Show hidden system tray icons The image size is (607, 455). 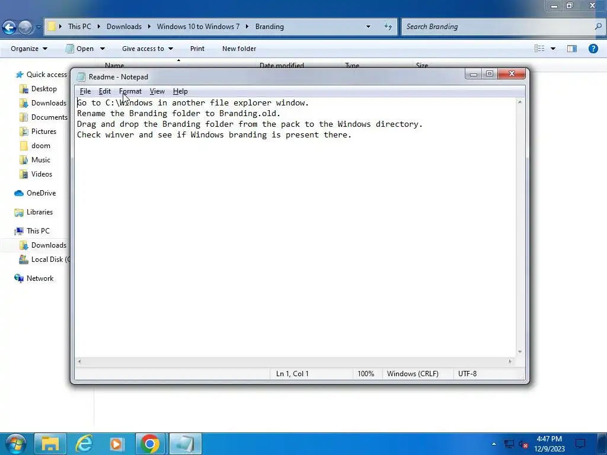[x=494, y=444]
